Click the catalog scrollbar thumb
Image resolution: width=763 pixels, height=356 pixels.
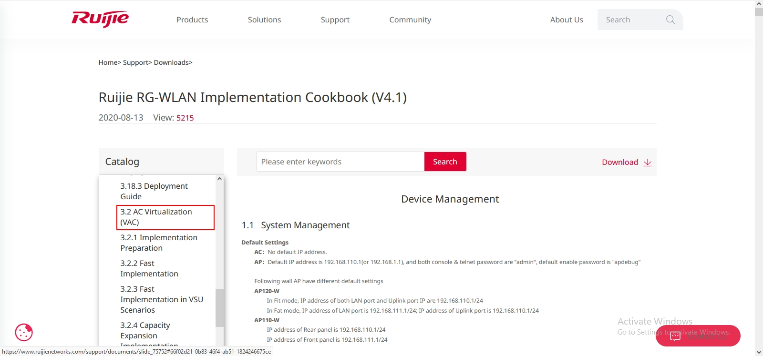click(x=219, y=307)
